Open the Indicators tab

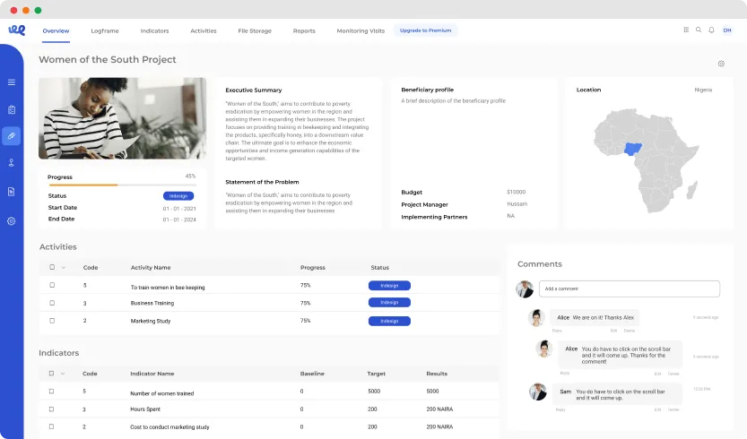(x=154, y=30)
